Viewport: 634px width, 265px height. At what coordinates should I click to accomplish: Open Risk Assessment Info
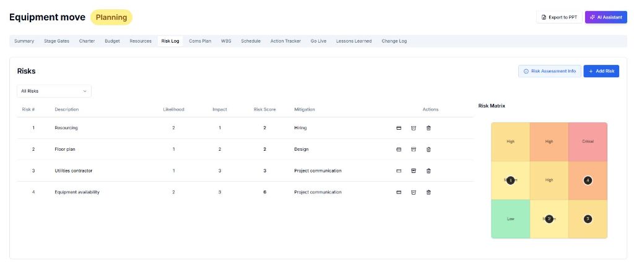click(550, 71)
